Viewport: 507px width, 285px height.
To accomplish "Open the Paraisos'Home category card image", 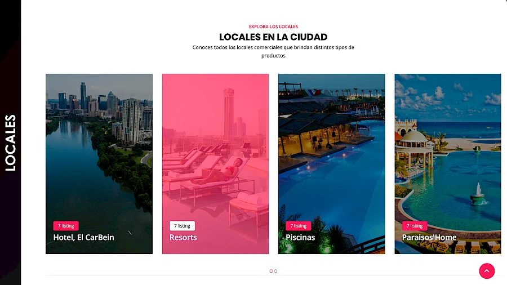I will [447, 163].
